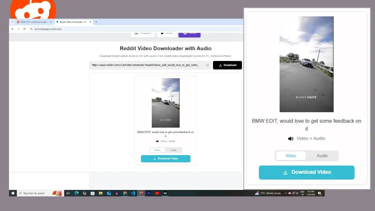The height and width of the screenshot is (211, 375).
Task: Click the browser forward arrow
Action: (18, 29)
